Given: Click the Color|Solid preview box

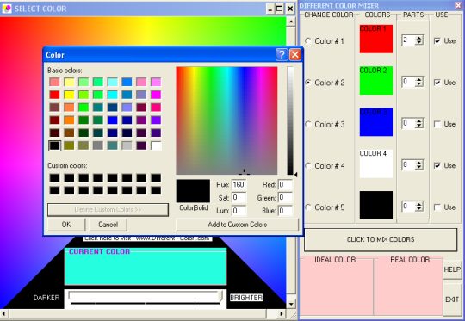Looking at the screenshot, I should coord(193,191).
